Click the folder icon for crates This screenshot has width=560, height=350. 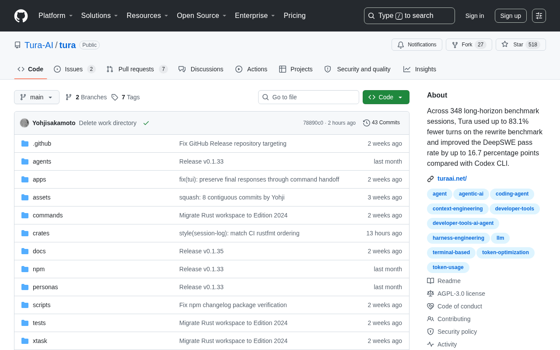pos(25,233)
